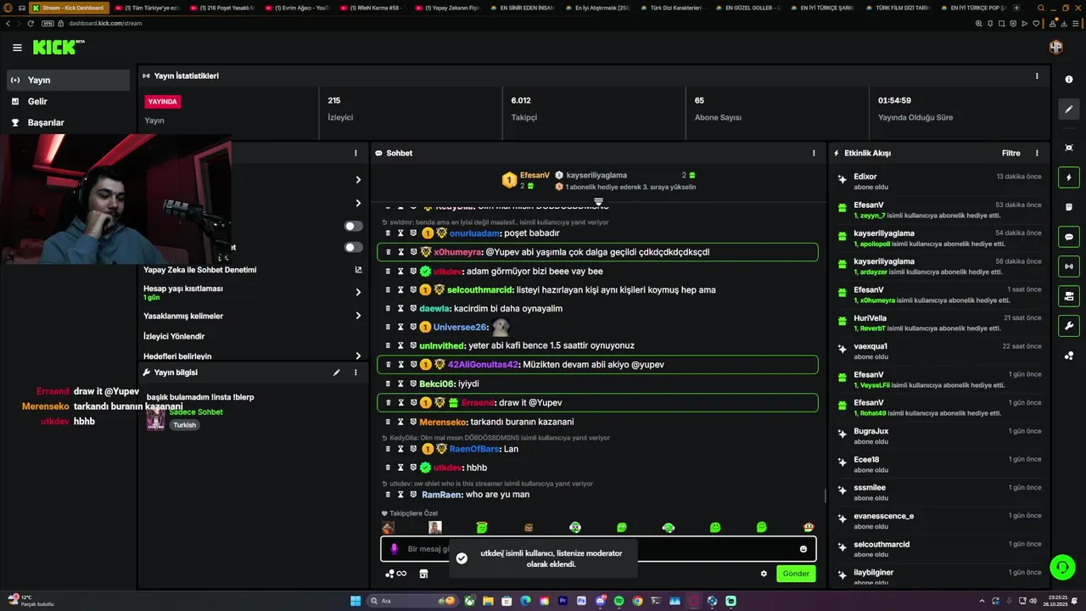The width and height of the screenshot is (1086, 611).
Task: Click EfesanV on the gift leaderboard
Action: click(x=535, y=176)
